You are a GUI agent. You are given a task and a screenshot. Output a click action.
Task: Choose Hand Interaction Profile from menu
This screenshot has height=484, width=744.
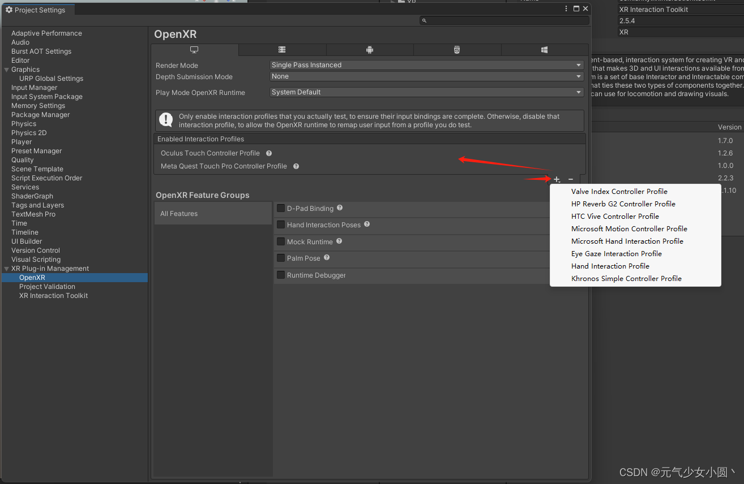[x=610, y=266]
